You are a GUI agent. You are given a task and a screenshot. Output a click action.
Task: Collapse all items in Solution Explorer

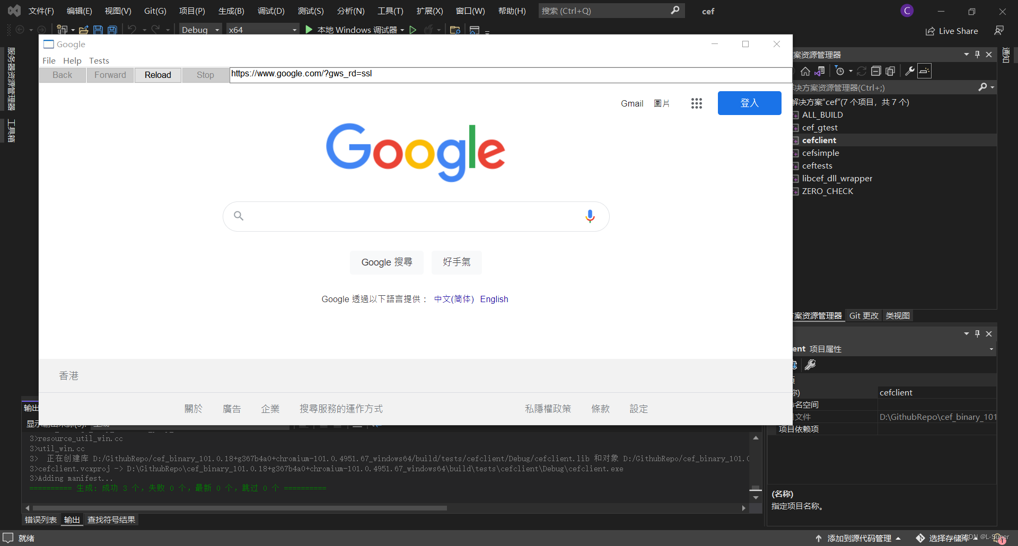[x=876, y=71]
